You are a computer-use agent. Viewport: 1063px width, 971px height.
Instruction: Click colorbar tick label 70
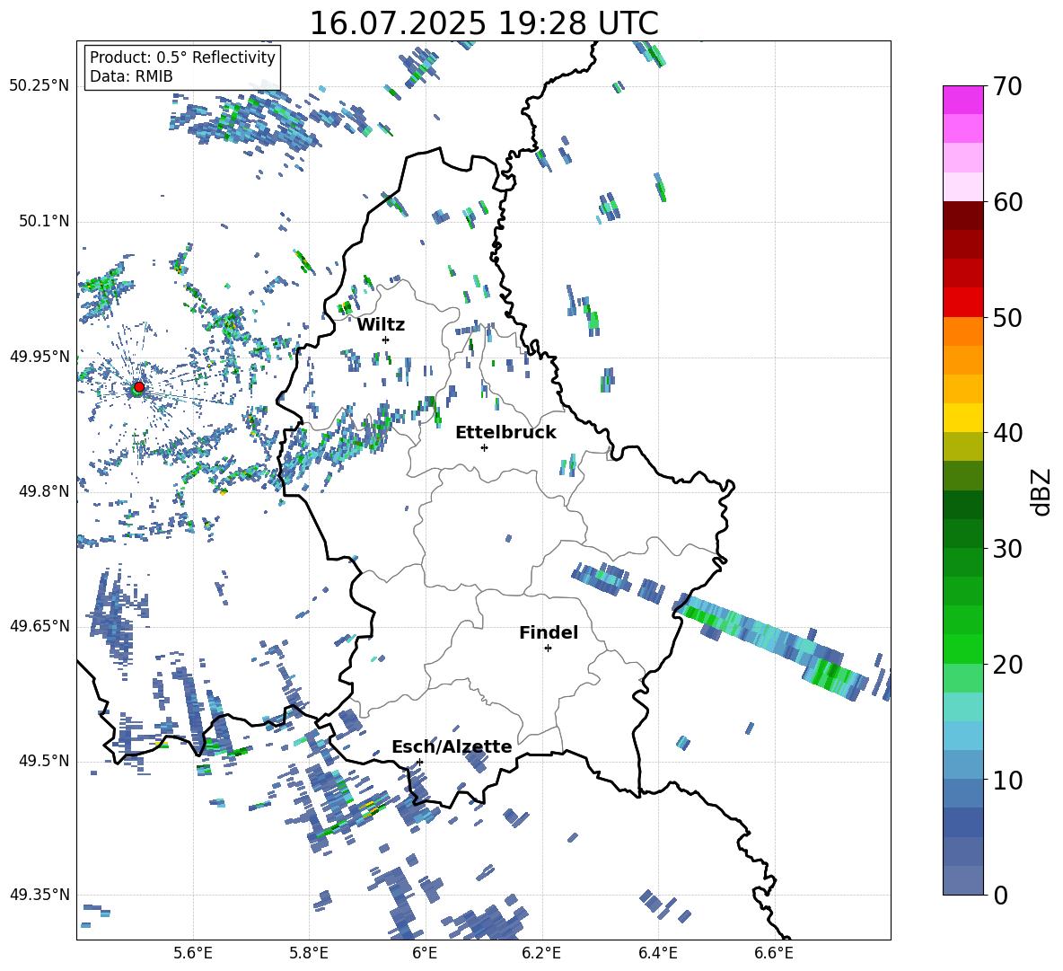[x=1007, y=87]
